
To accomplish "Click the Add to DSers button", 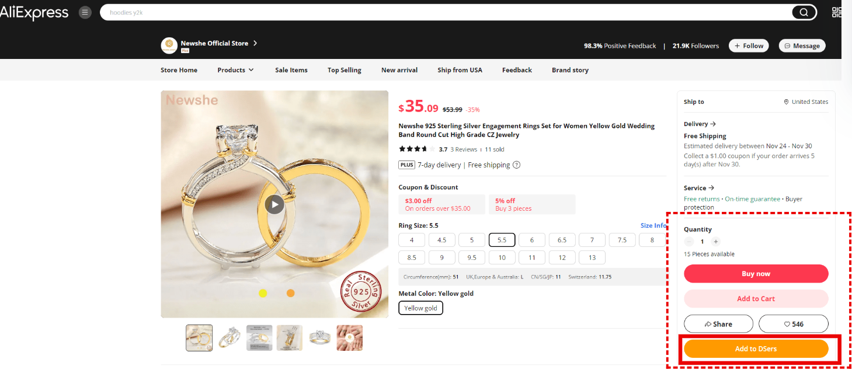I will 756,349.
